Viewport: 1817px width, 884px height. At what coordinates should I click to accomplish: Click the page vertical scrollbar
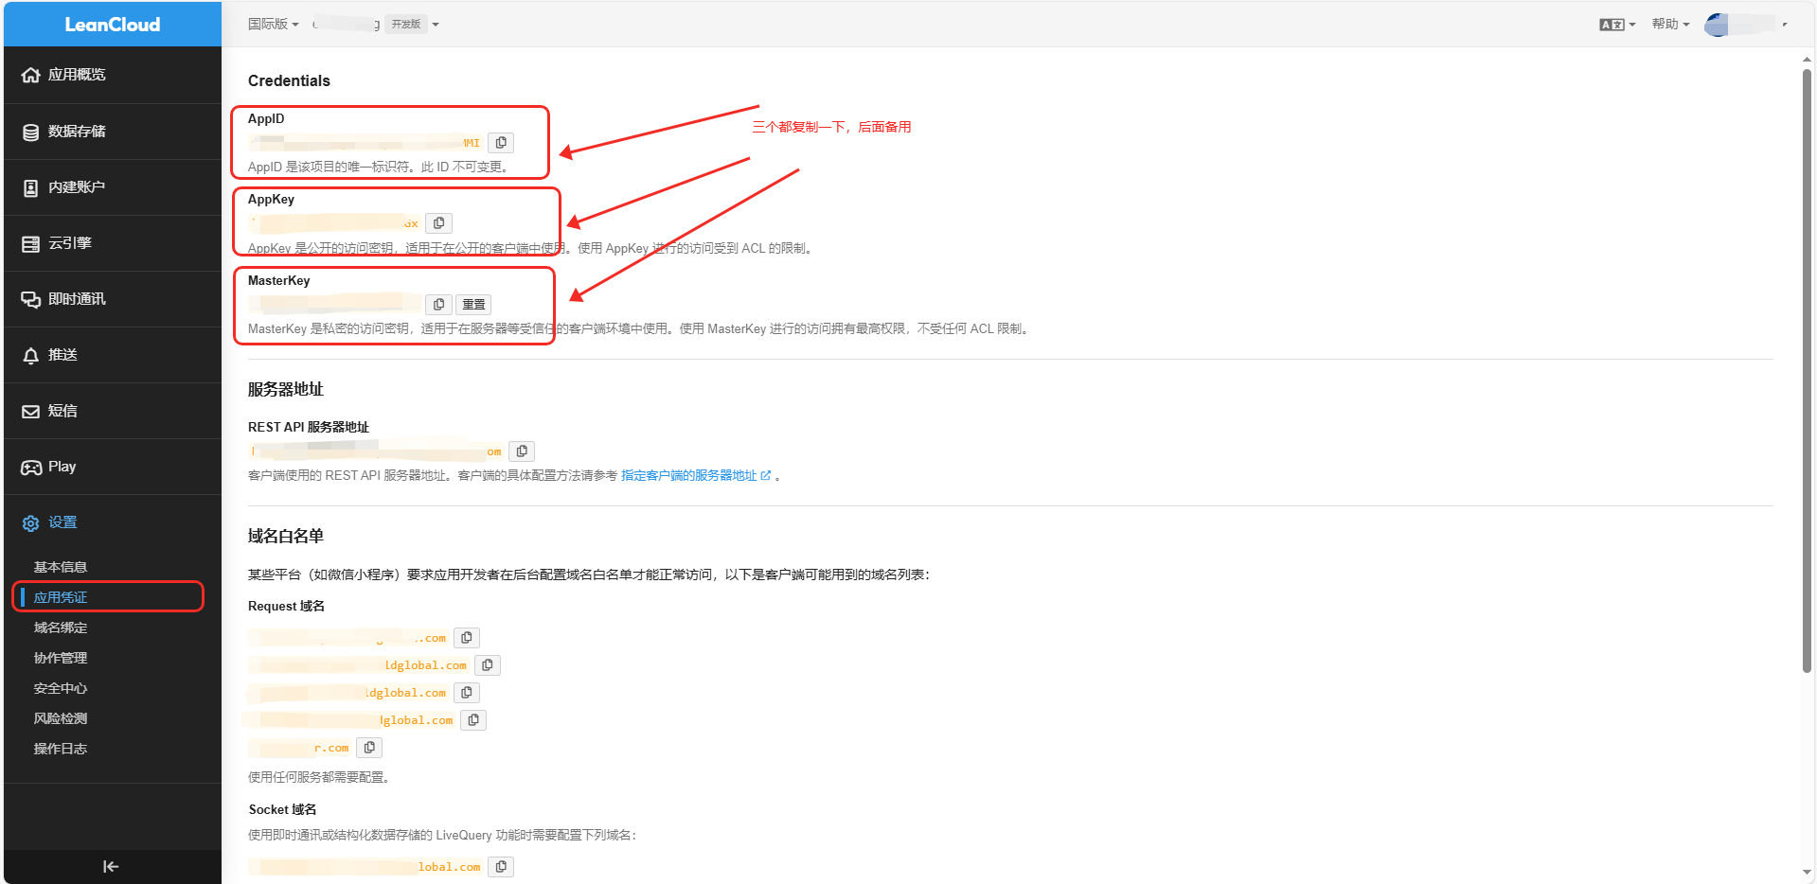[x=1807, y=369]
